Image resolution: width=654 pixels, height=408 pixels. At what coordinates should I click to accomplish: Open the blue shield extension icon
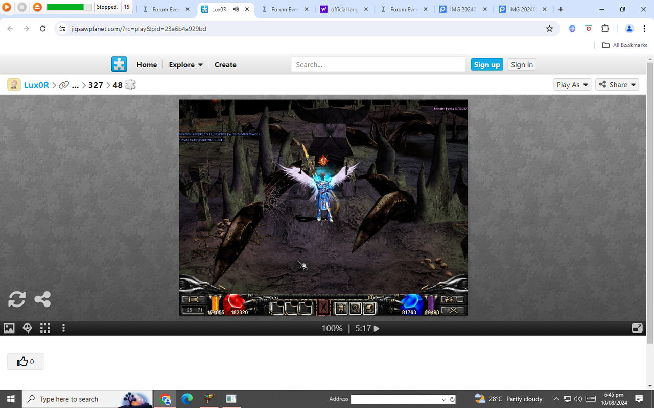[x=572, y=29]
